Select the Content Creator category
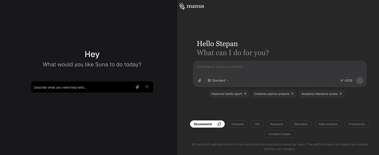This screenshot has width=379, height=155. point(280,134)
